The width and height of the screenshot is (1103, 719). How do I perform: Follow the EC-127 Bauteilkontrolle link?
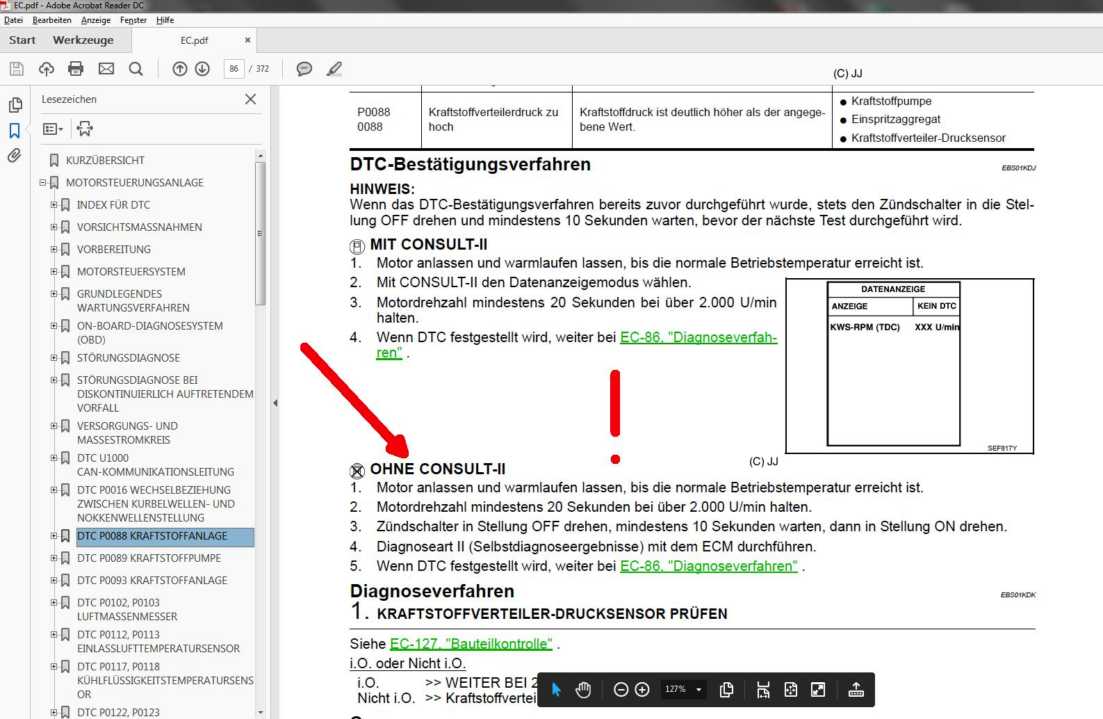pyautogui.click(x=471, y=644)
